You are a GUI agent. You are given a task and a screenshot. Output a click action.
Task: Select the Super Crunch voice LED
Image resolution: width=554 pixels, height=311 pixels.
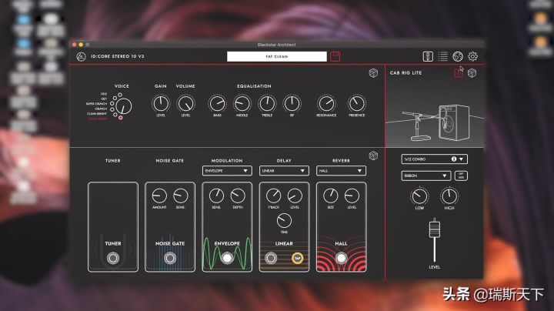pyautogui.click(x=112, y=104)
